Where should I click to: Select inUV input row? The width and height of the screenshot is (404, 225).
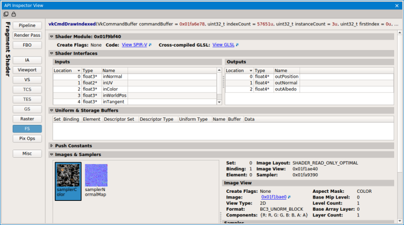point(134,83)
